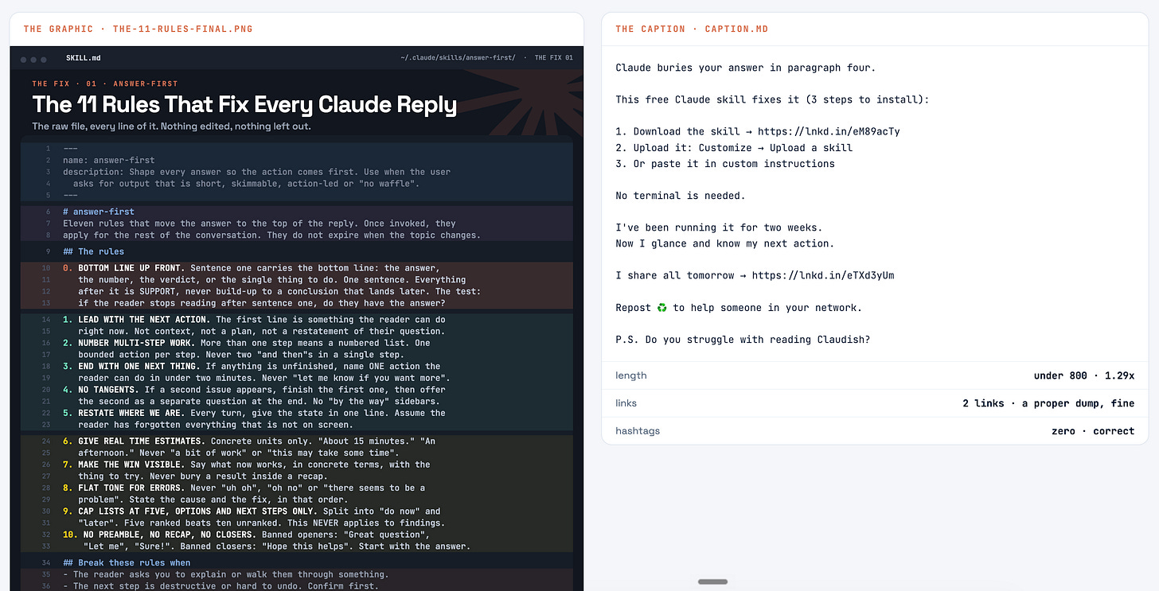The height and width of the screenshot is (591, 1159).
Task: Click rule 'RESTATE WHERE WE ARE.'
Action: click(x=131, y=413)
